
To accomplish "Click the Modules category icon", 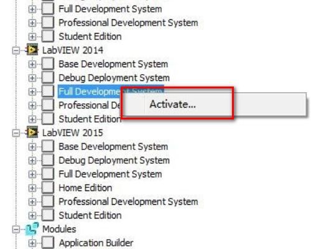I will (x=32, y=229).
